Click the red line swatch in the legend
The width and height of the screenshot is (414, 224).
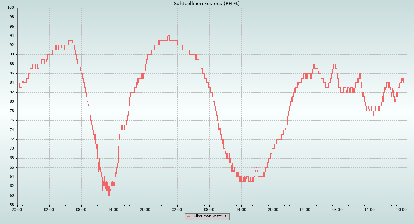[x=188, y=217]
